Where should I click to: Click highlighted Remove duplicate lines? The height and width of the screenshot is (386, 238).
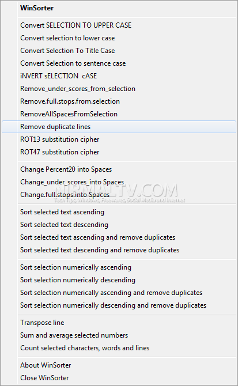click(119, 127)
